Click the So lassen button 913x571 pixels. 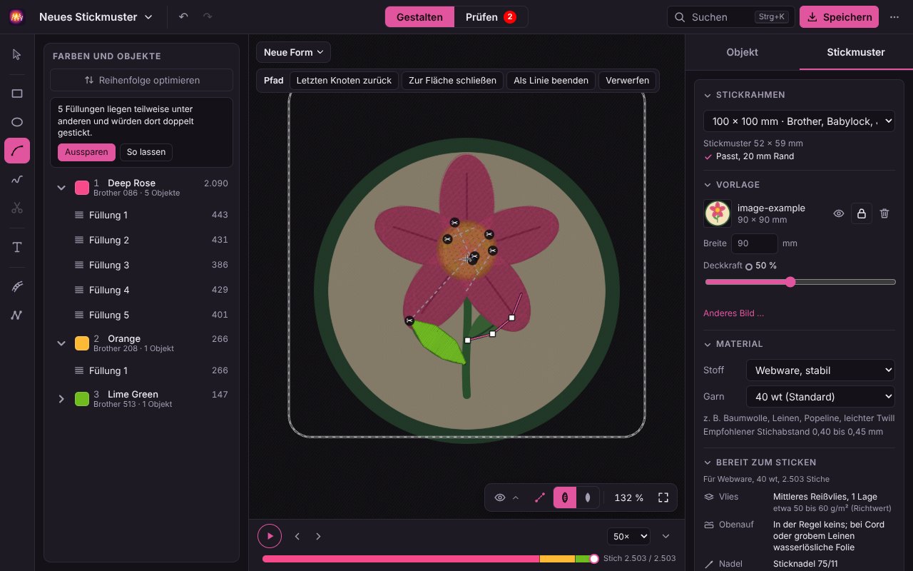click(x=146, y=152)
